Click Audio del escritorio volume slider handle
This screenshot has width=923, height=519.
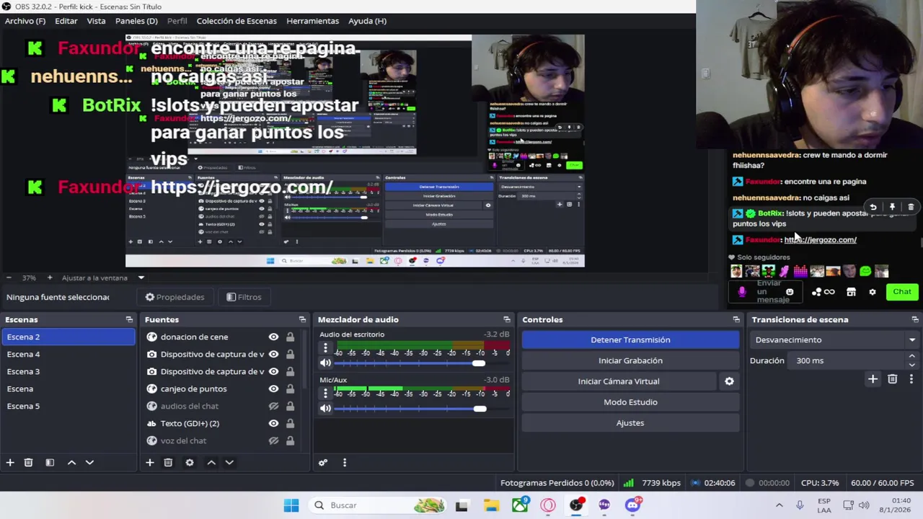[479, 363]
